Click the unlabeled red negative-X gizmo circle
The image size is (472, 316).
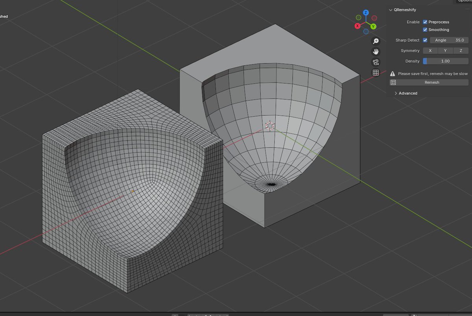point(374,18)
